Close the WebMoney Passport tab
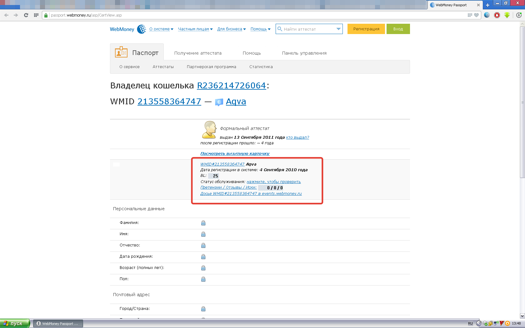 pos(478,5)
